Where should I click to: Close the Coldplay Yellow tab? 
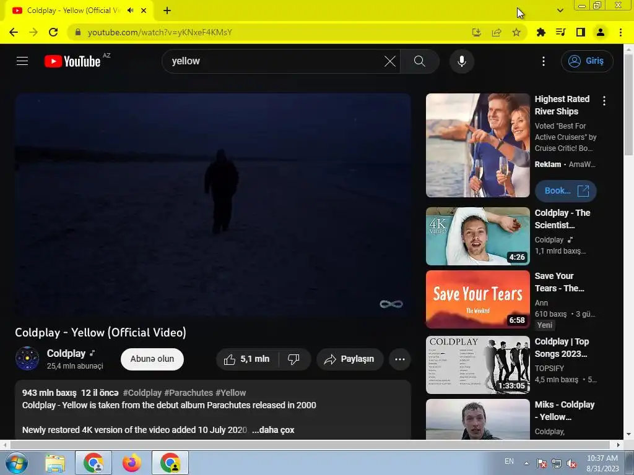(144, 11)
